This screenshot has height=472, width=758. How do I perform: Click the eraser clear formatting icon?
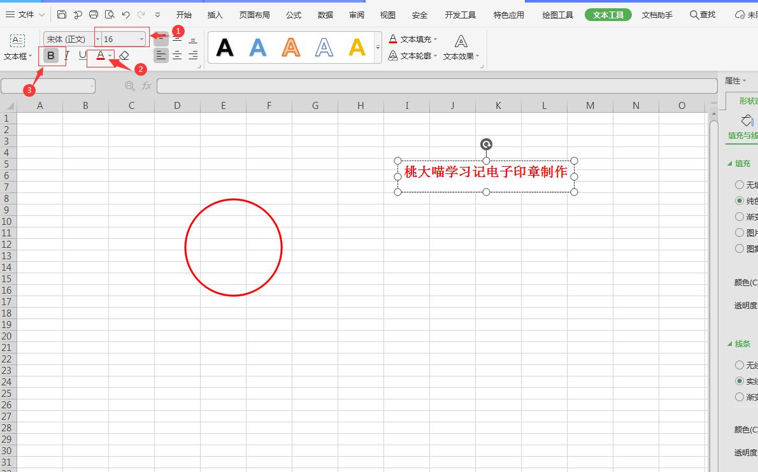click(124, 56)
